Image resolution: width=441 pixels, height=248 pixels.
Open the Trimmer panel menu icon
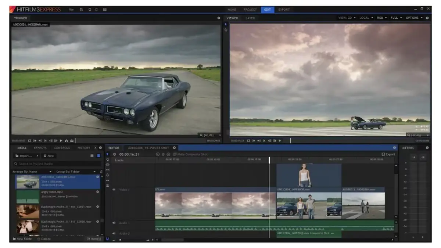[x=219, y=18]
